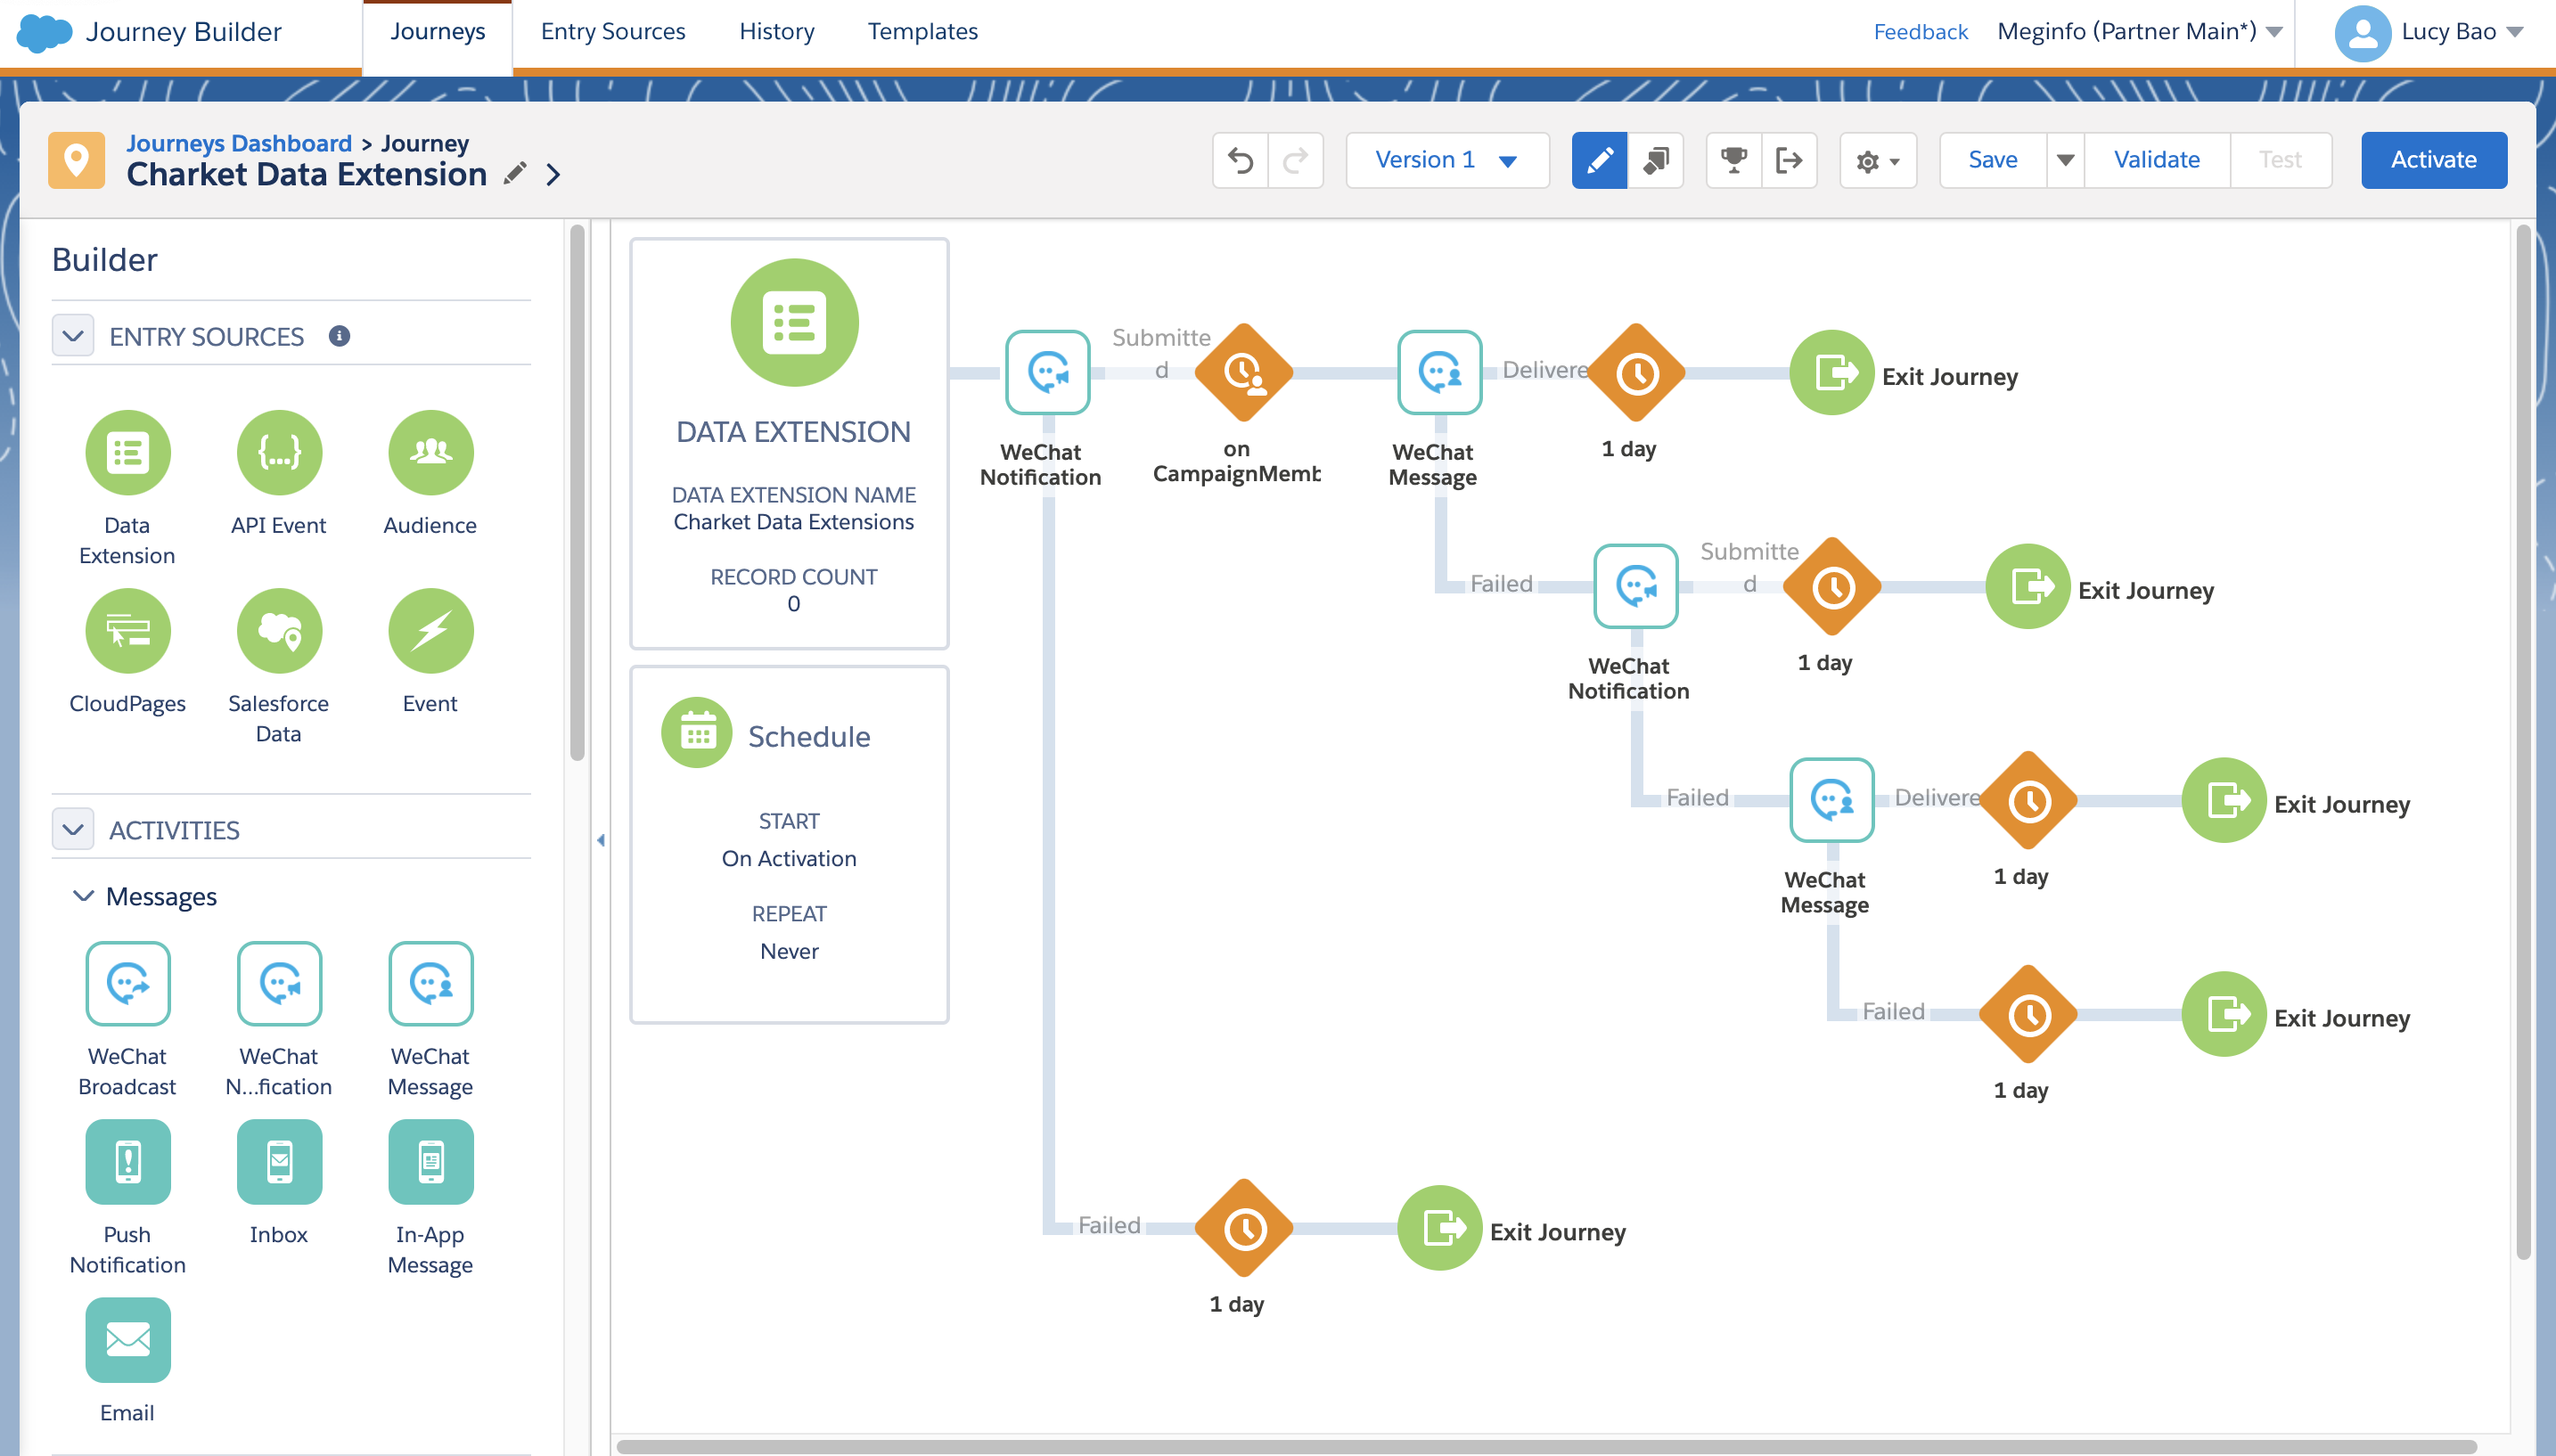Click the exit criteria icon in toolbar

[1789, 160]
